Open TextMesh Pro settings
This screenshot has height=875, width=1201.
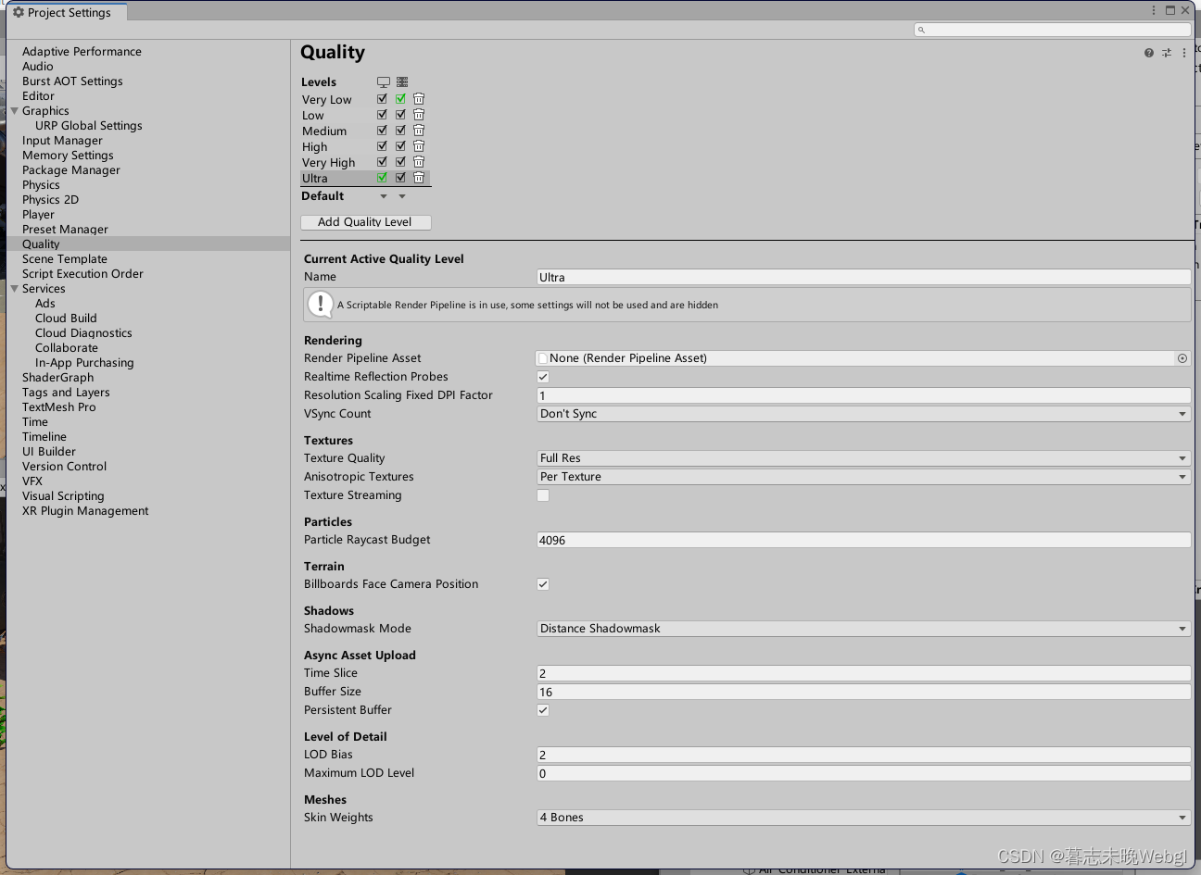point(58,407)
